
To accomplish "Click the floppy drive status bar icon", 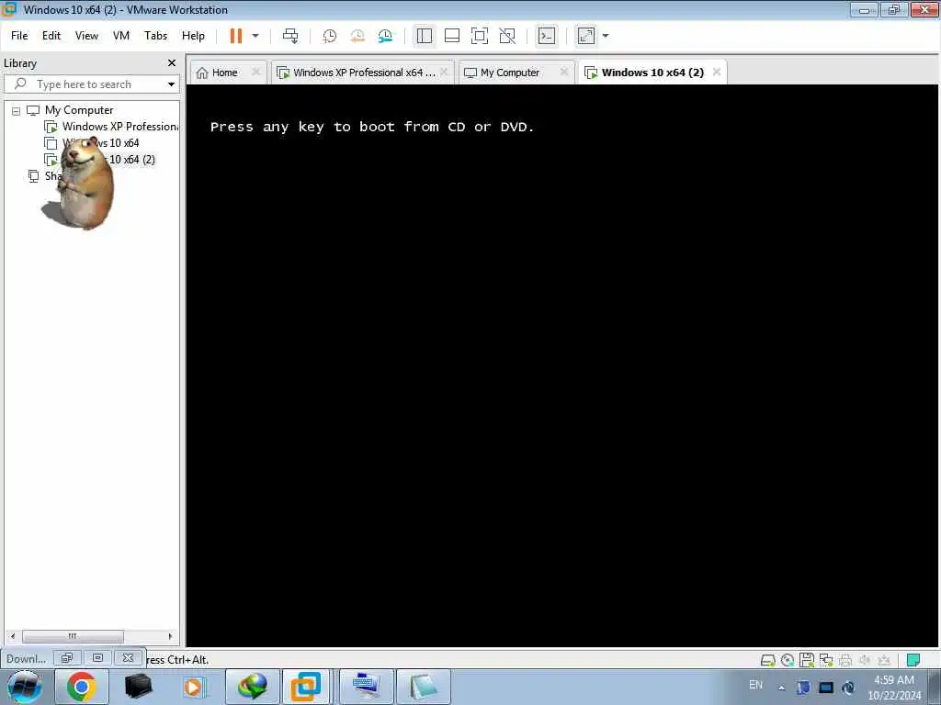I will 807,660.
